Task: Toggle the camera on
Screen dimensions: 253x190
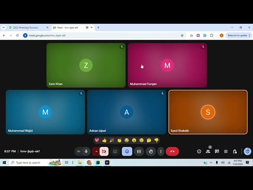Action: click(x=104, y=151)
